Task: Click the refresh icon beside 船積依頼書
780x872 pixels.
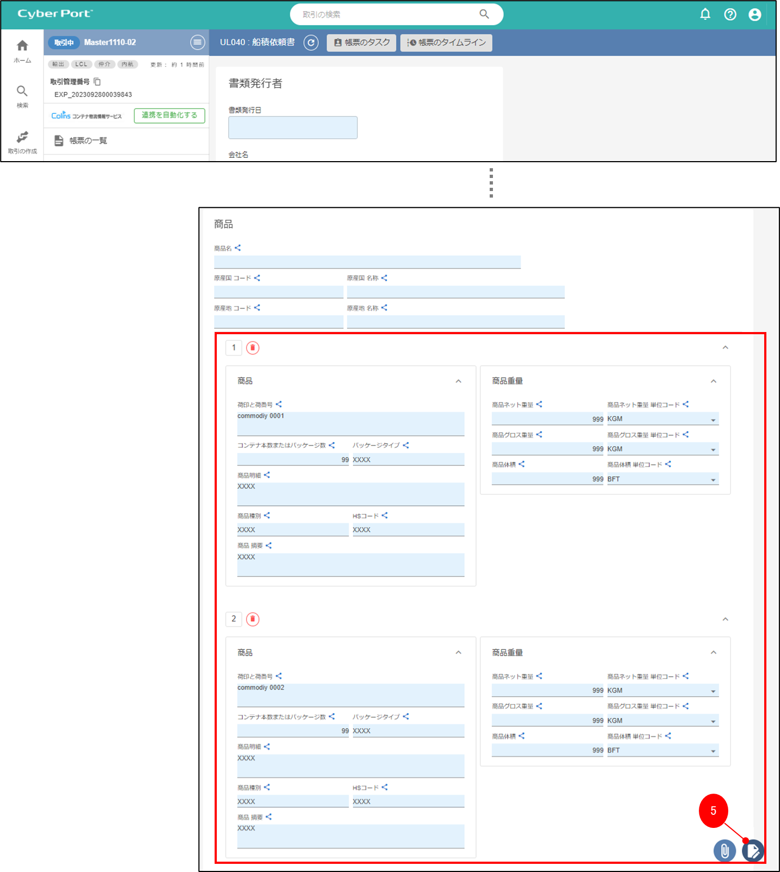Action: [x=311, y=42]
